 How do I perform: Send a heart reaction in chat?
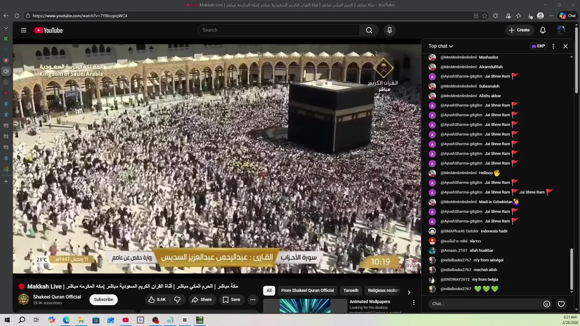click(x=561, y=304)
